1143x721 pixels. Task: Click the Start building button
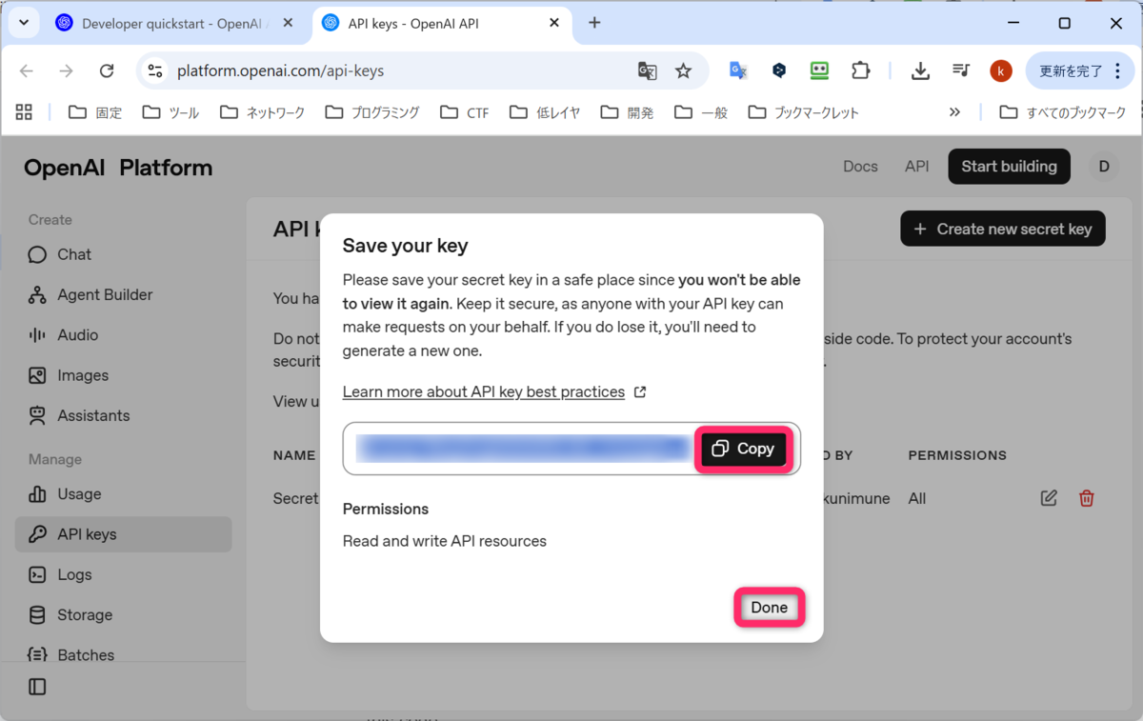click(1009, 166)
